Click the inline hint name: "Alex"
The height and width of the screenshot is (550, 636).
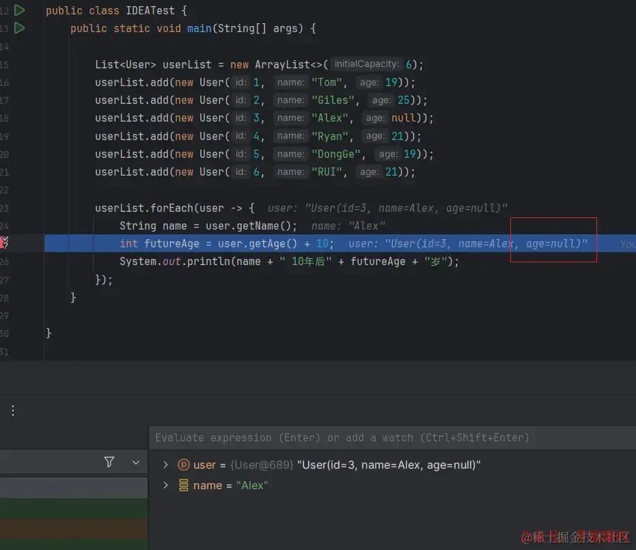pos(348,226)
